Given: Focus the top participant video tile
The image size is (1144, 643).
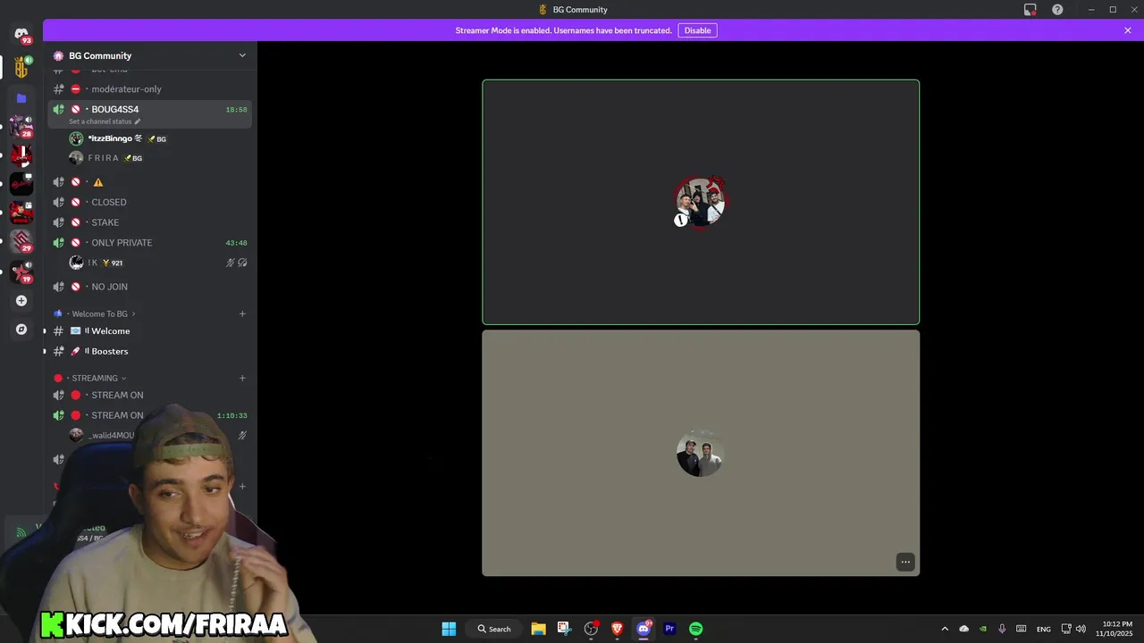Looking at the screenshot, I should click(x=701, y=202).
